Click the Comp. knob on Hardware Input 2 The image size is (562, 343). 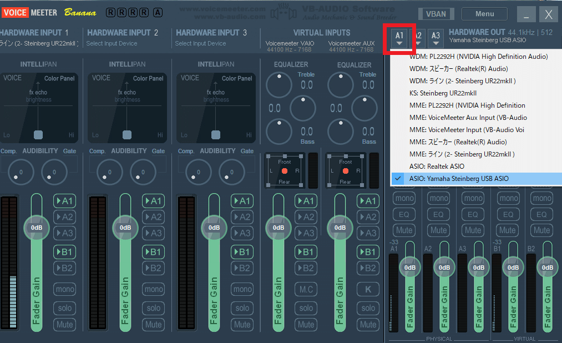click(x=110, y=173)
